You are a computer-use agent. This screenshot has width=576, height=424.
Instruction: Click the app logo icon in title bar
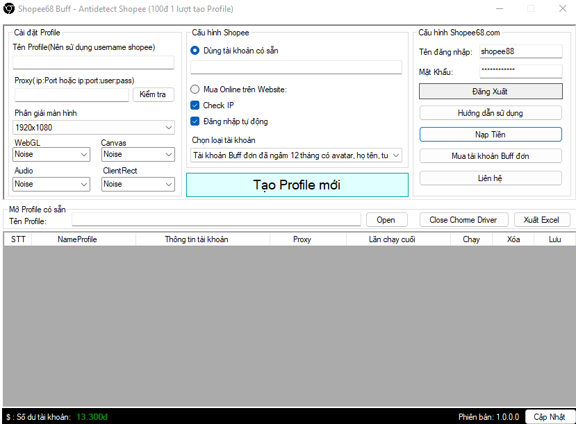tap(9, 8)
